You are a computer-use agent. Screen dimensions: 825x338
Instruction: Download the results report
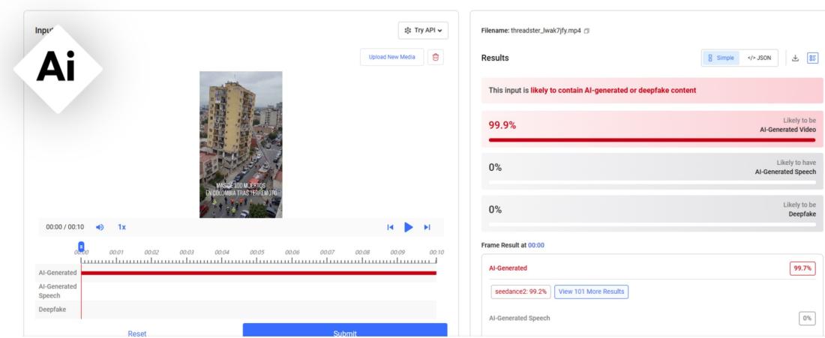[795, 58]
